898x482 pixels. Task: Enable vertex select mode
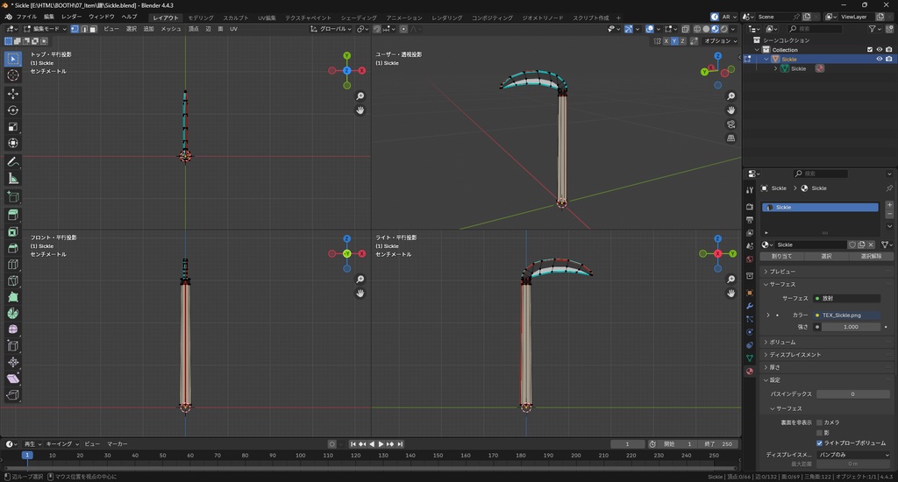coord(75,29)
